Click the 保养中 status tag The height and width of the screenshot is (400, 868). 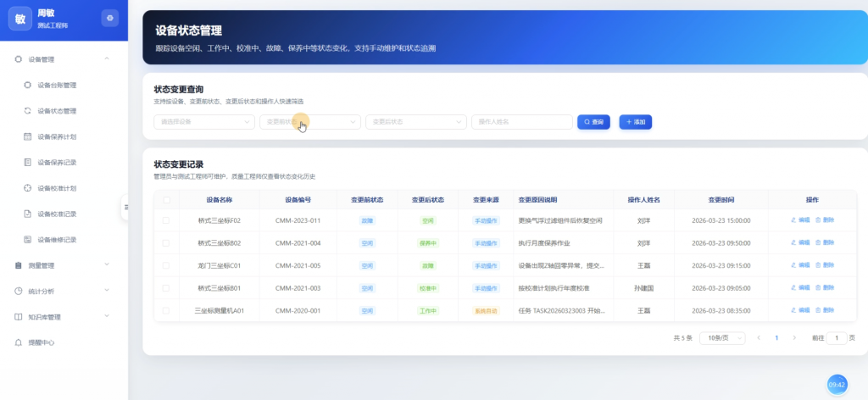(428, 243)
